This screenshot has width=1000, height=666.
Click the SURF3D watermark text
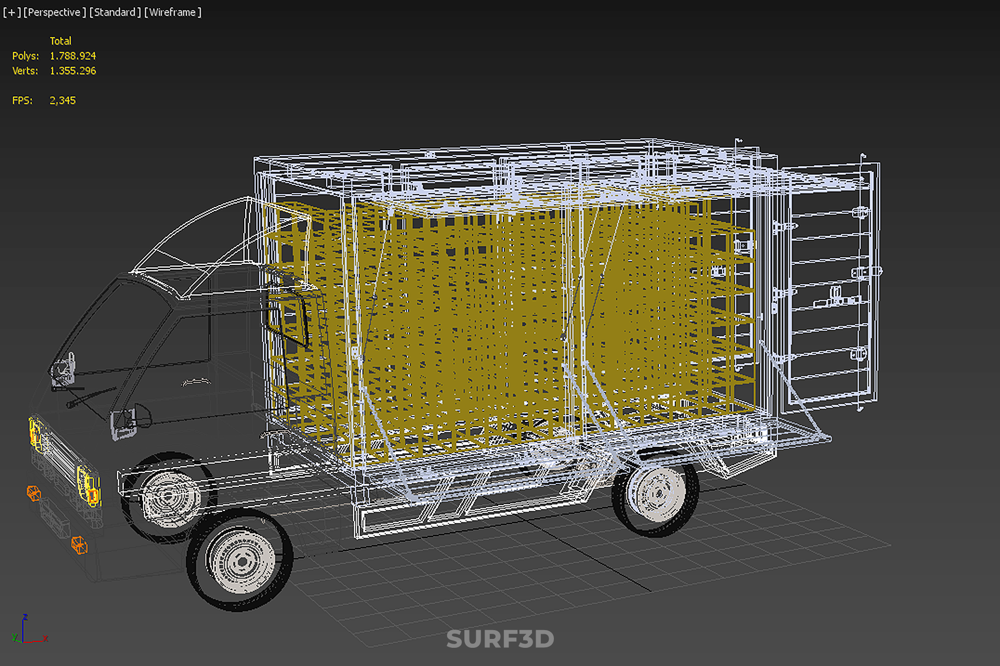pos(500,639)
